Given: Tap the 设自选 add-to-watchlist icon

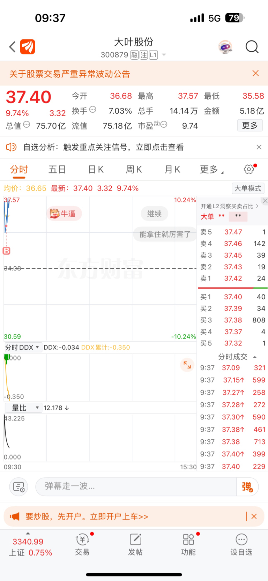Looking at the screenshot, I should [241, 544].
